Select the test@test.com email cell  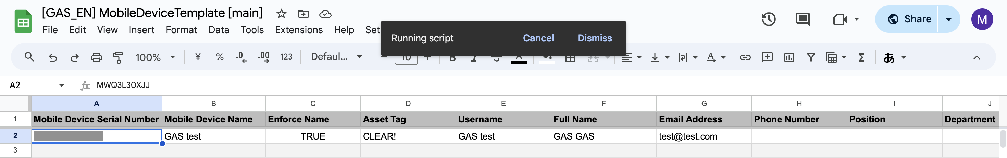pos(704,136)
